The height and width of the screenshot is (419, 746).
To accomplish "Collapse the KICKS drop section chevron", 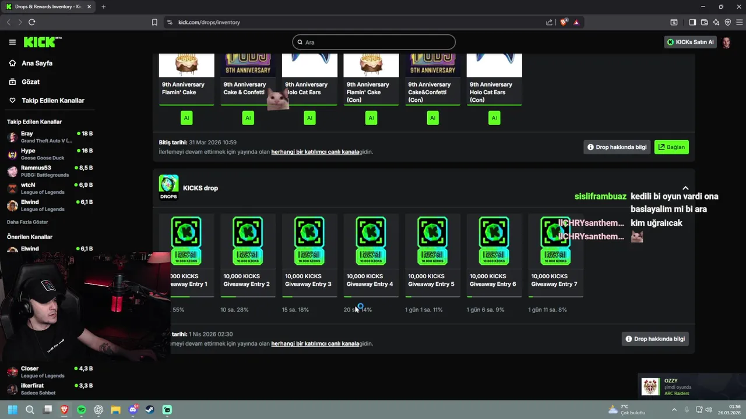I will click(x=685, y=188).
